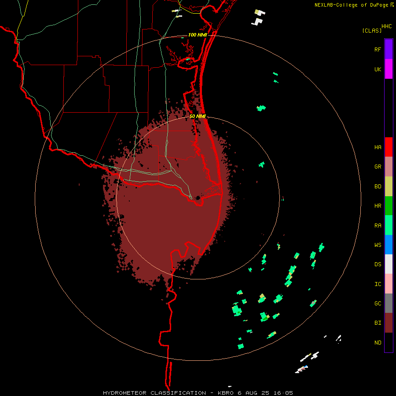
Task: Select the IC pink legend swatch
Action: 389,284
